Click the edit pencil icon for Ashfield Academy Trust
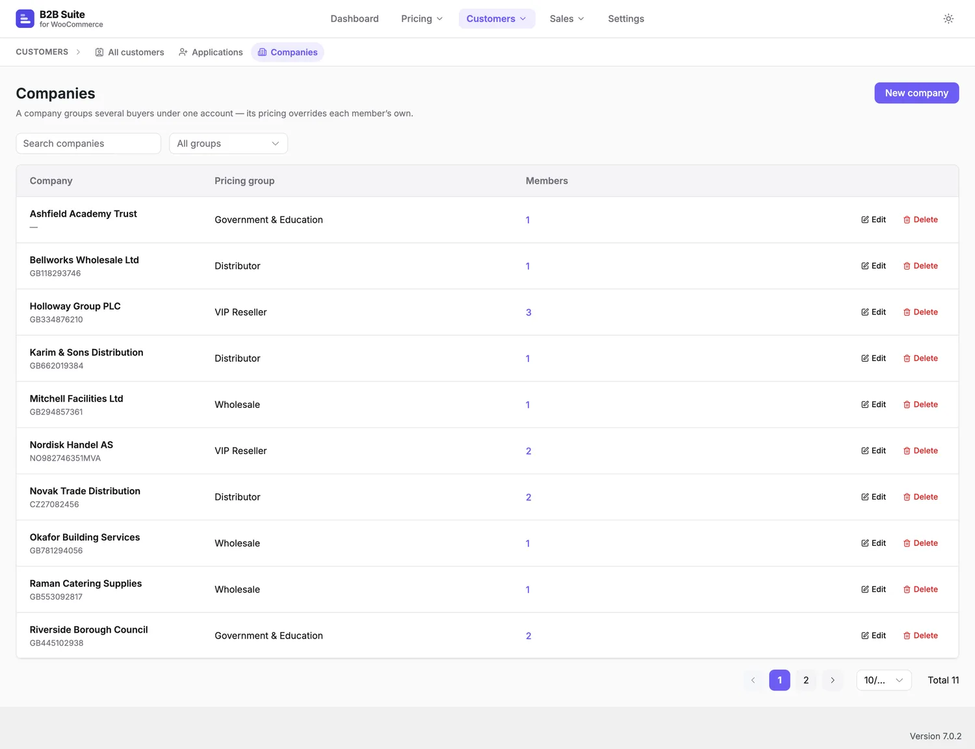The width and height of the screenshot is (975, 749). pos(865,220)
